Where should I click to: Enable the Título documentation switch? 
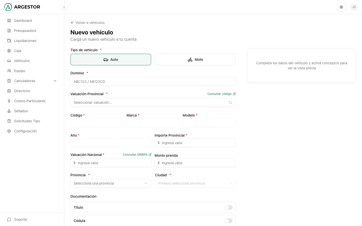click(x=228, y=207)
